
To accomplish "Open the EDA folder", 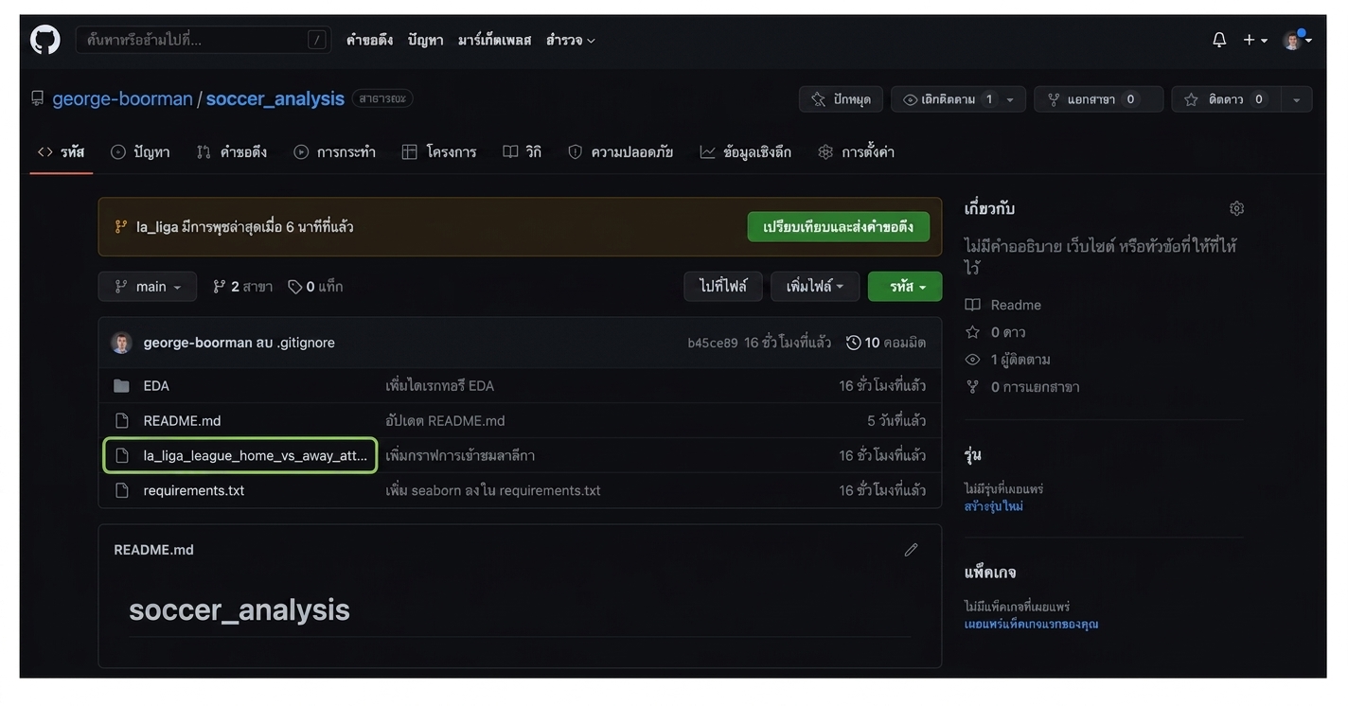I will point(156,386).
